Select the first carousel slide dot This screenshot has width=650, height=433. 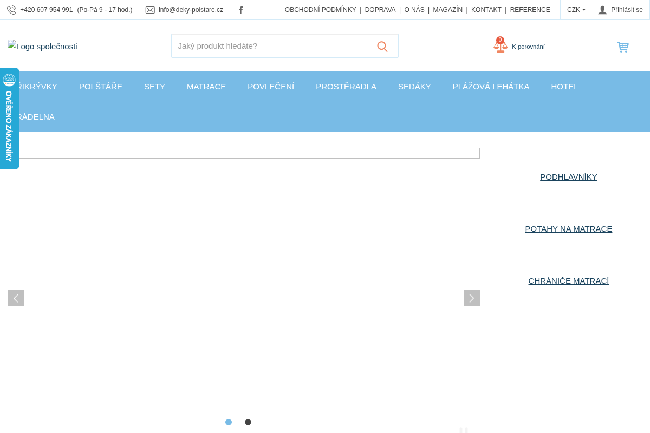click(x=229, y=422)
